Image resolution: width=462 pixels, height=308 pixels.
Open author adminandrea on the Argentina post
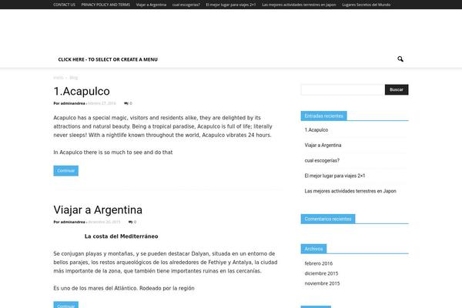[x=73, y=222]
